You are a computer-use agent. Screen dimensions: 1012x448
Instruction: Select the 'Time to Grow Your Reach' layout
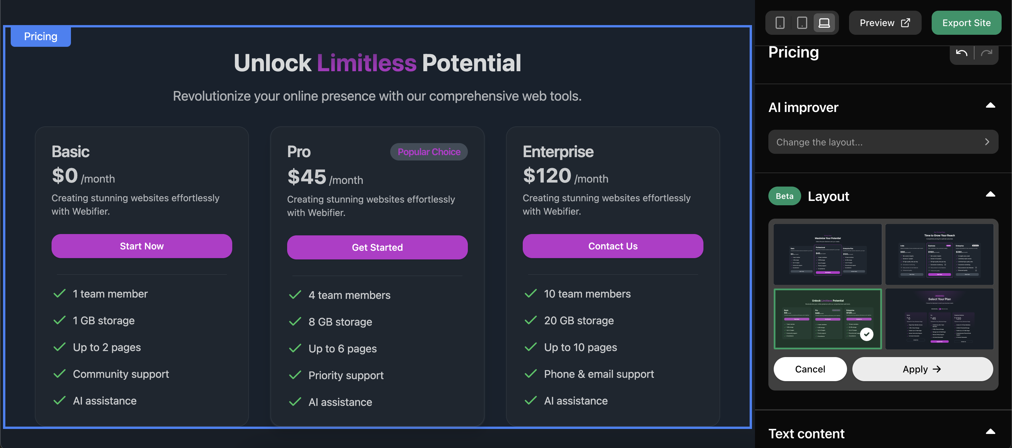[x=939, y=254]
